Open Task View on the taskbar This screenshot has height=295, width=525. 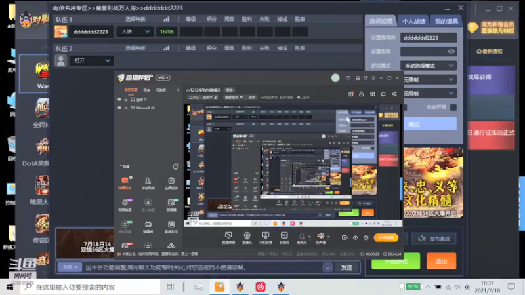coord(171,286)
